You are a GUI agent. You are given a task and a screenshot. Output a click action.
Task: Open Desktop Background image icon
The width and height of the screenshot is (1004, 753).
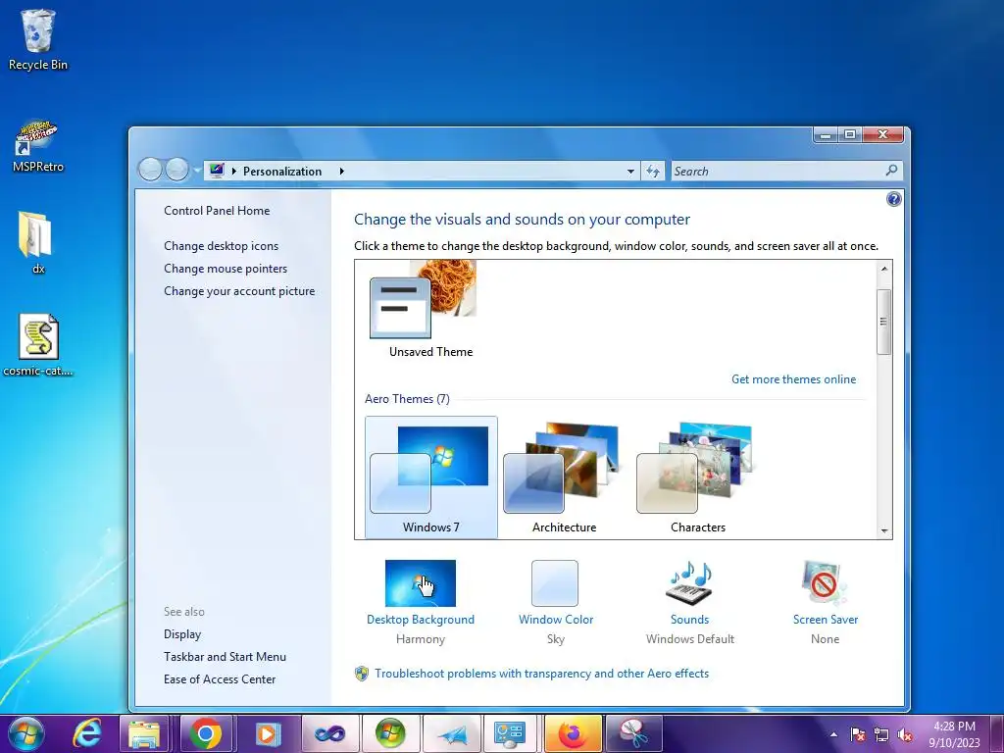(420, 583)
